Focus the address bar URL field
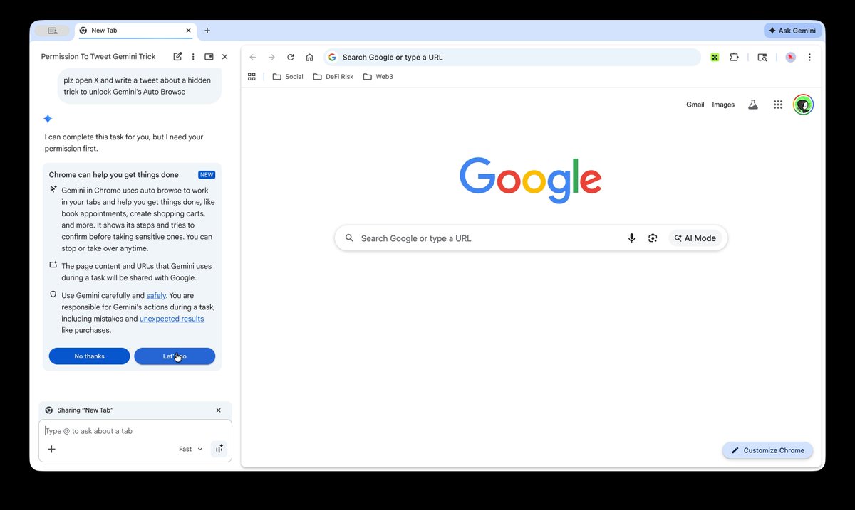The height and width of the screenshot is (510, 855). coord(512,57)
